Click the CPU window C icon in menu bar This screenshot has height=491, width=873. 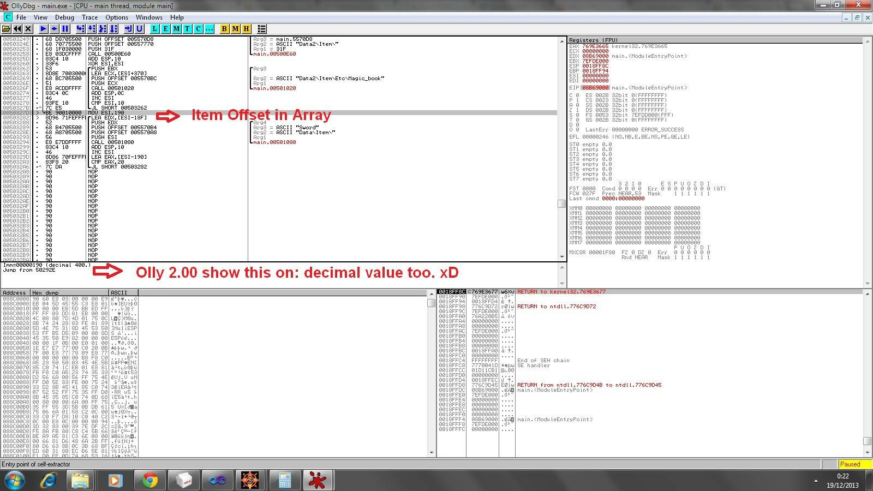click(8, 17)
